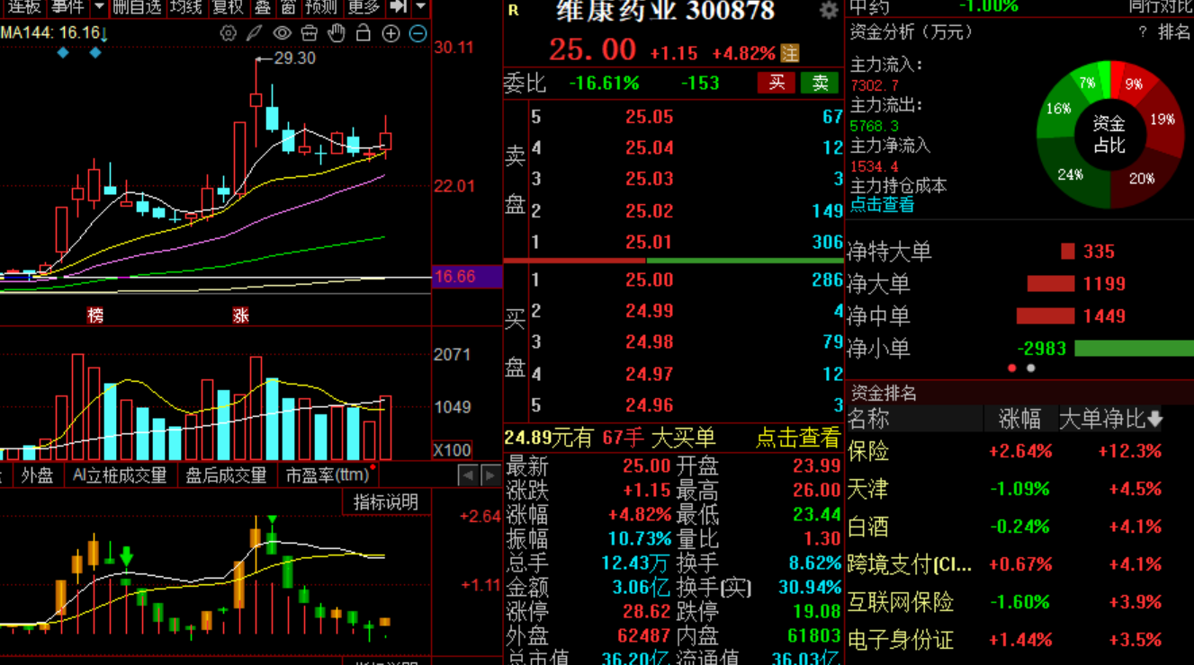
Task: Select the red pagination dot
Action: tap(1012, 368)
